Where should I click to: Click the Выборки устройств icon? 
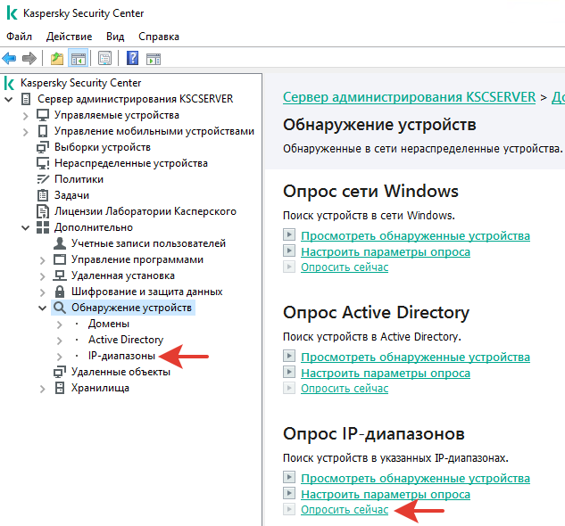click(x=43, y=147)
